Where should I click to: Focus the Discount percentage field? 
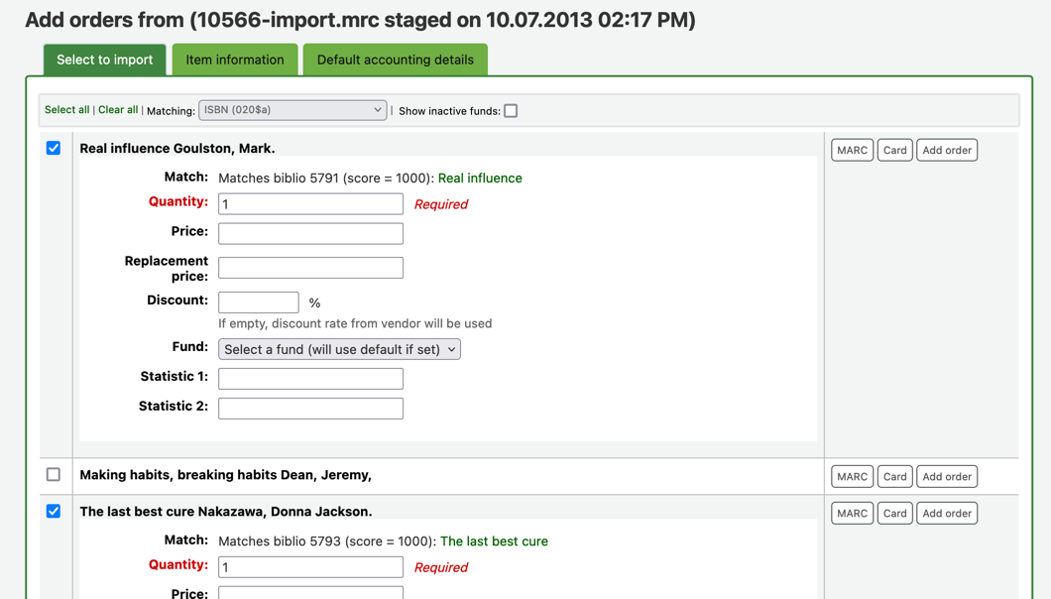pyautogui.click(x=258, y=301)
